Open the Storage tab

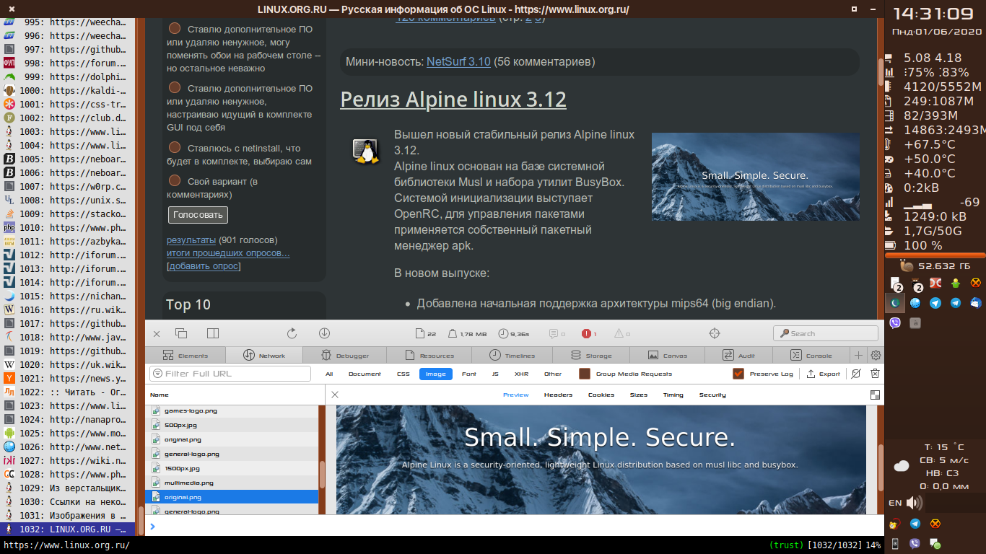coord(591,355)
